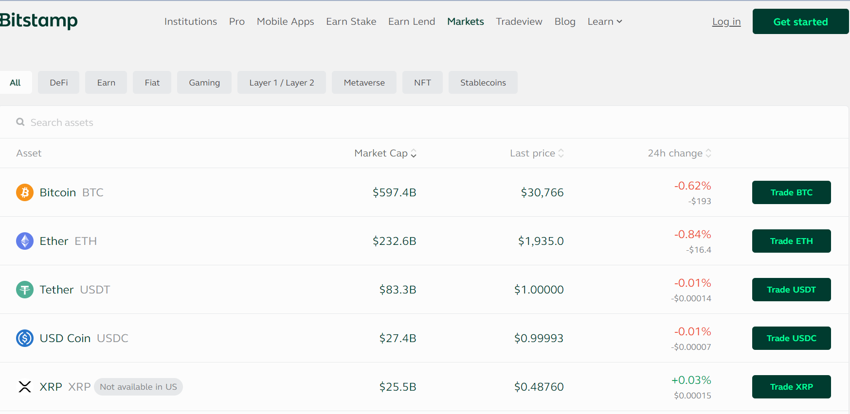The height and width of the screenshot is (414, 850).
Task: Click Ether last price $1,935.0
Action: click(x=541, y=241)
